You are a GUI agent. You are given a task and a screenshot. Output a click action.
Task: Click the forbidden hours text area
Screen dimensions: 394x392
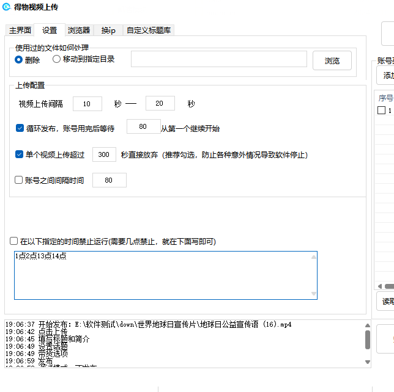[x=166, y=275]
